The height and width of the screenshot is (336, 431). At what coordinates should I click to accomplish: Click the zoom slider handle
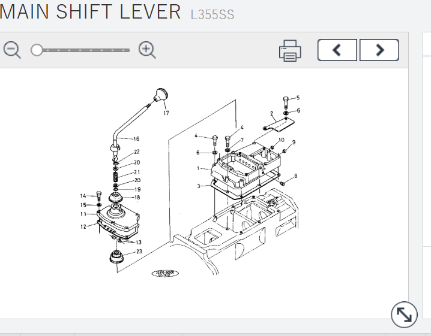click(37, 50)
